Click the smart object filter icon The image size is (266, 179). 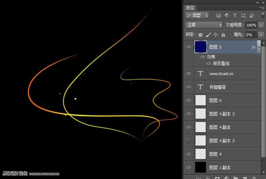tap(252, 15)
